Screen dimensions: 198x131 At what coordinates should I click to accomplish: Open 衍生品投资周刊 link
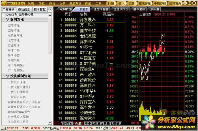coord(18,117)
